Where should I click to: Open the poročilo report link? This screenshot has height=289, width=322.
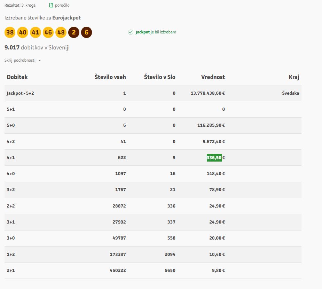[x=62, y=5]
